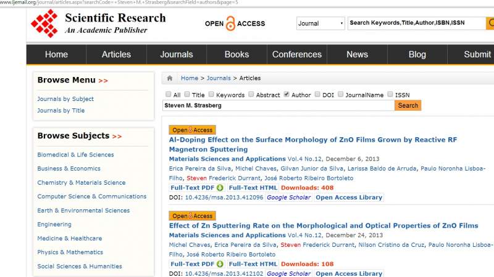Open Google Scholar for msa.2013.412096 article
Viewport: 494px width, 277px height.
288,198
